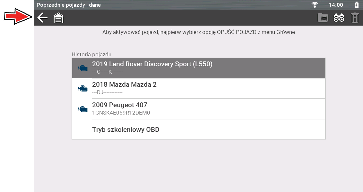Image resolution: width=363 pixels, height=192 pixels.
Task: Click the binoculars view icon
Action: point(339,18)
